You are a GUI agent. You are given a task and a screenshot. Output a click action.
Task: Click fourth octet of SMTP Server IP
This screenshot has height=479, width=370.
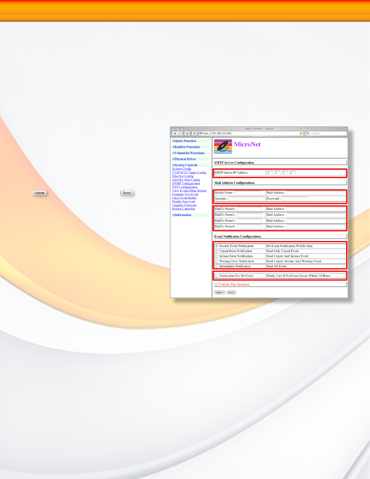[293, 173]
